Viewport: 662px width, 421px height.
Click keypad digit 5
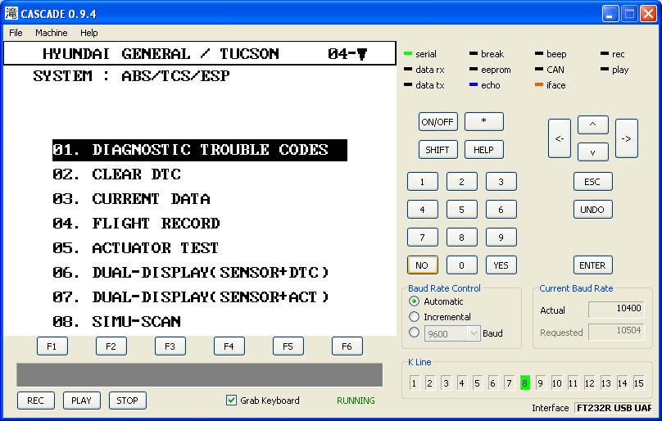coord(461,210)
